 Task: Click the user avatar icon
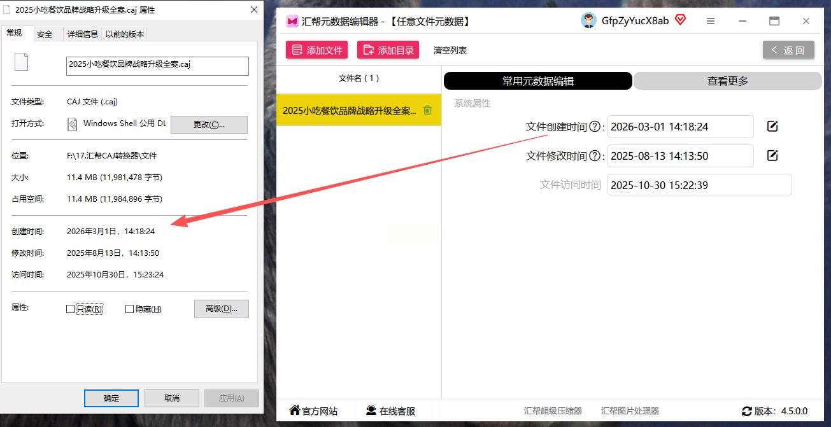(x=588, y=21)
